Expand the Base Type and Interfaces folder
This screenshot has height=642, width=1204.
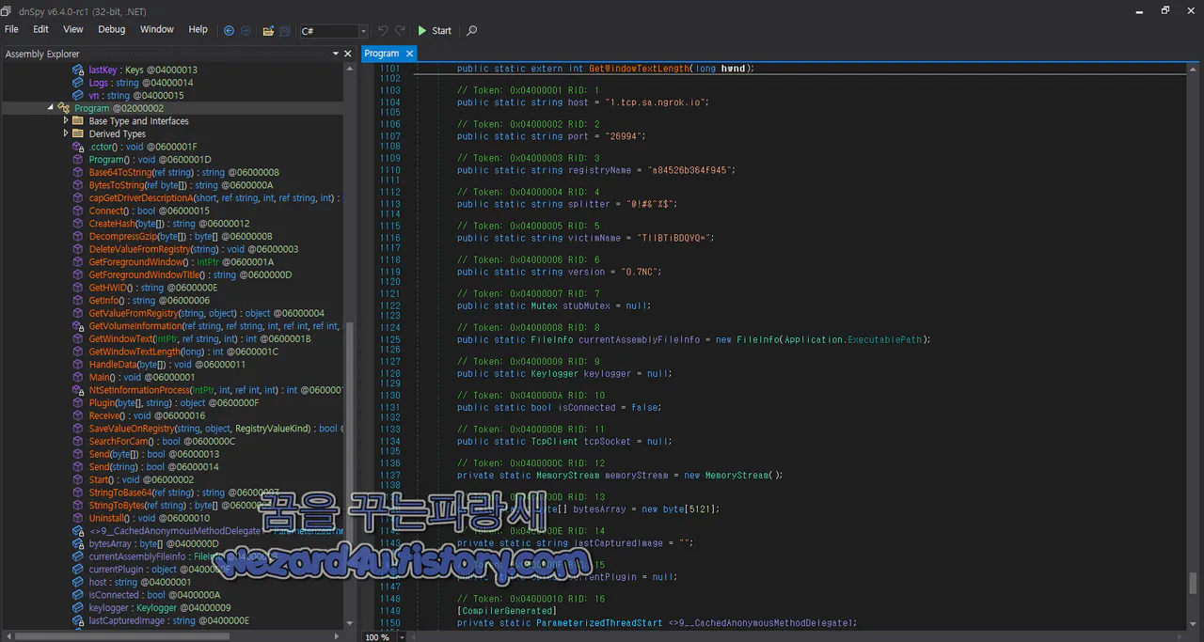click(65, 121)
